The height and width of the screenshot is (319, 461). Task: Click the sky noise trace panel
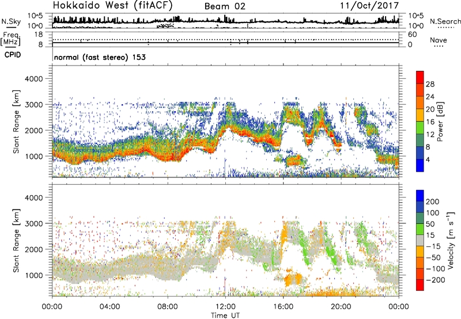pos(225,21)
